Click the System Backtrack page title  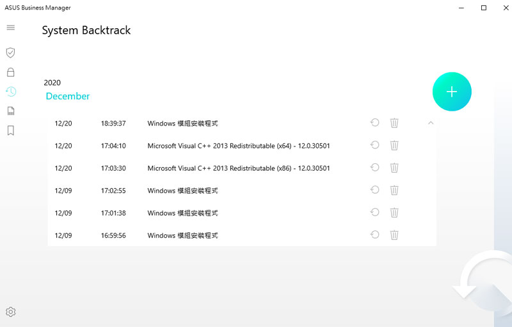click(86, 30)
